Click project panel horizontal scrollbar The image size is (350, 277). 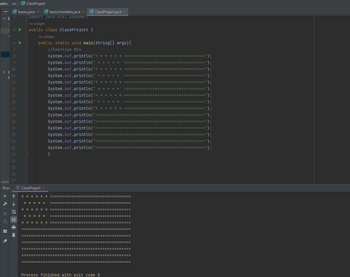click(x=5, y=182)
